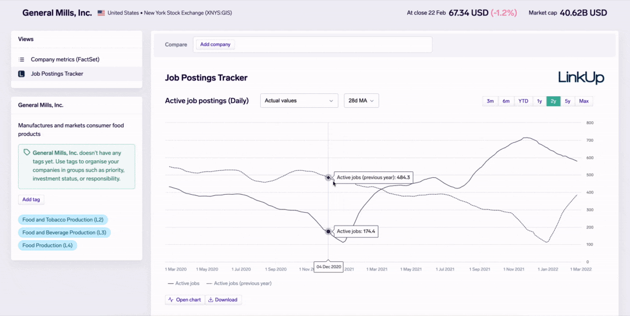
Task: Click the previous year data point marker
Action: (328, 177)
